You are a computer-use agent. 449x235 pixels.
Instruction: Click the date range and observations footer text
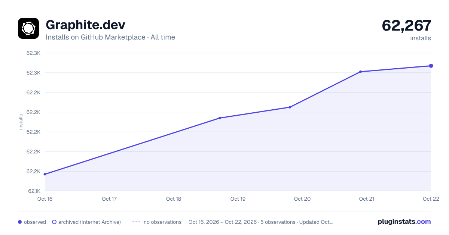[261, 222]
